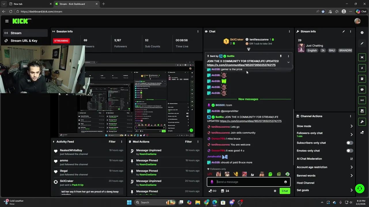This screenshot has height=207, width=369.
Task: Click the three-dots cluster sidebar icon
Action: [362, 133]
